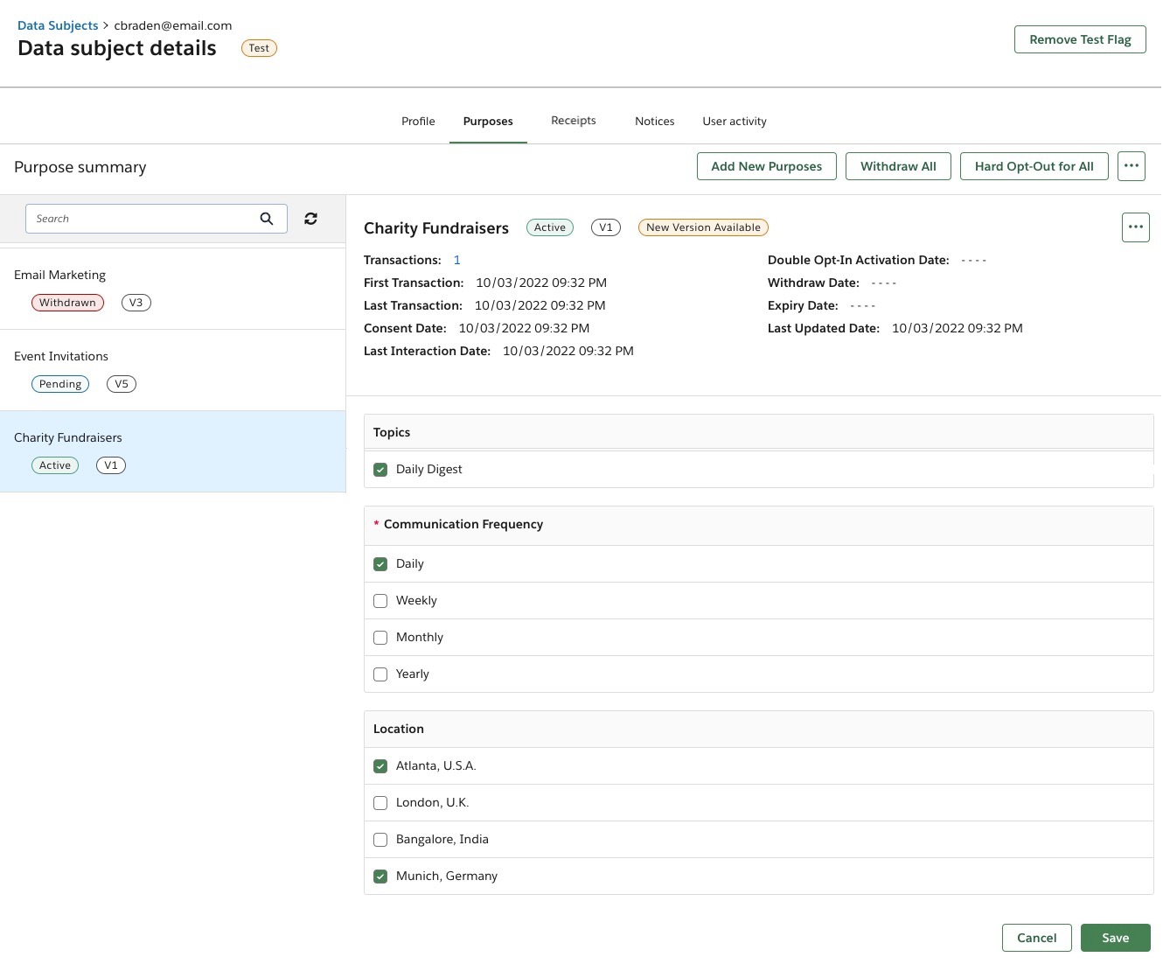The image size is (1163, 964).
Task: Switch to the Profile tab
Action: (418, 122)
